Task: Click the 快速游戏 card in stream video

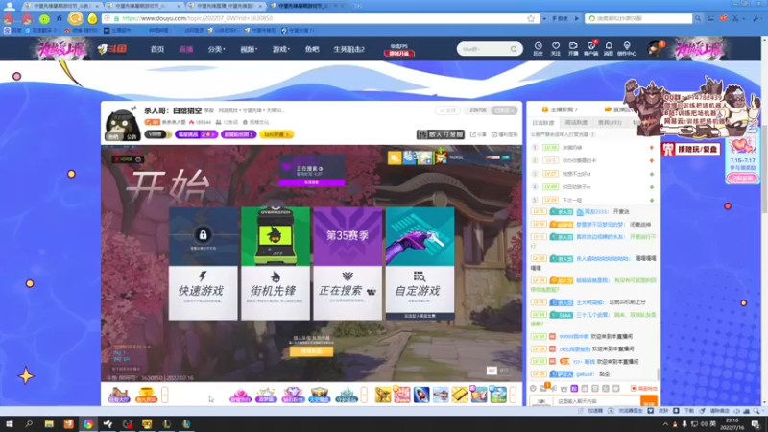Action: (204, 263)
